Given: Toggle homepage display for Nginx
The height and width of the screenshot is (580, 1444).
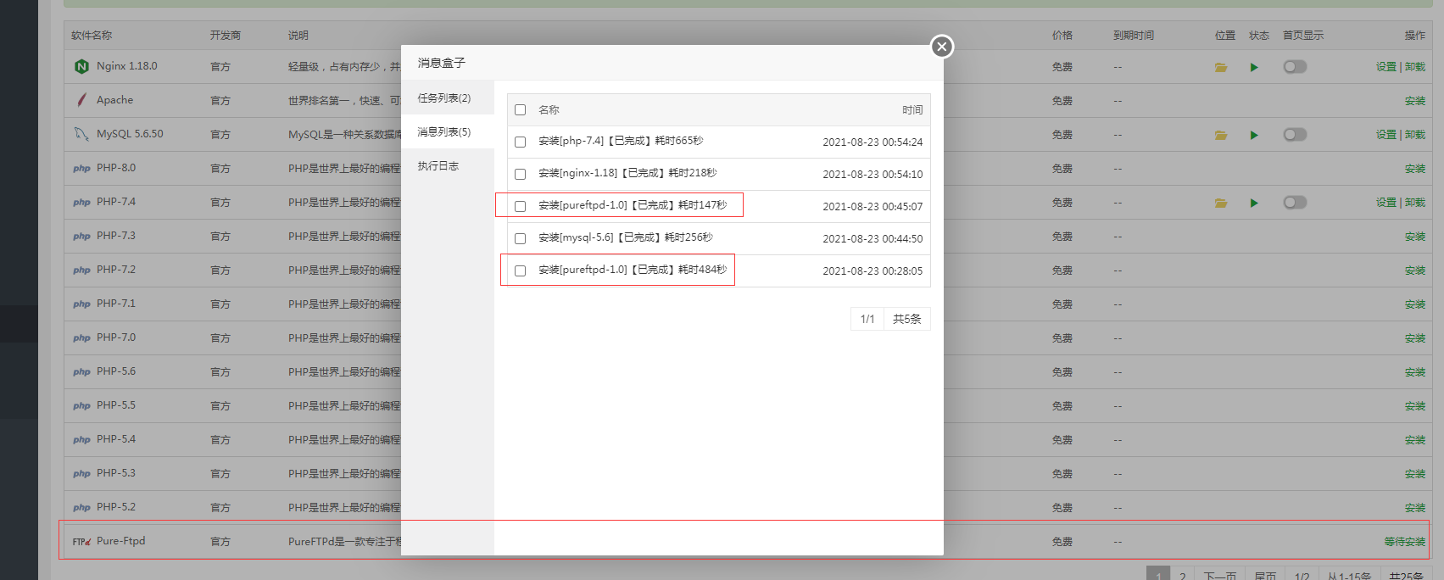Looking at the screenshot, I should point(1295,67).
